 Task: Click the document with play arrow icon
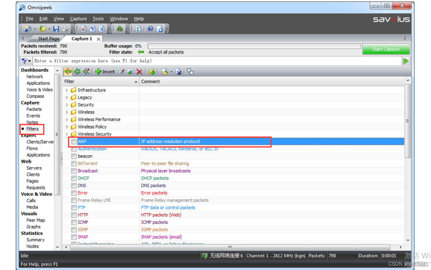[160, 29]
